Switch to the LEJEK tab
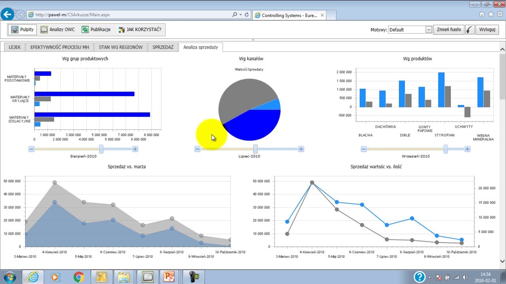The image size is (506, 284). pyautogui.click(x=15, y=47)
